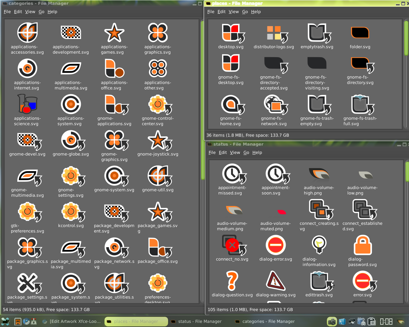
Task: Select connect_creating.svg icon
Action: 321,209
